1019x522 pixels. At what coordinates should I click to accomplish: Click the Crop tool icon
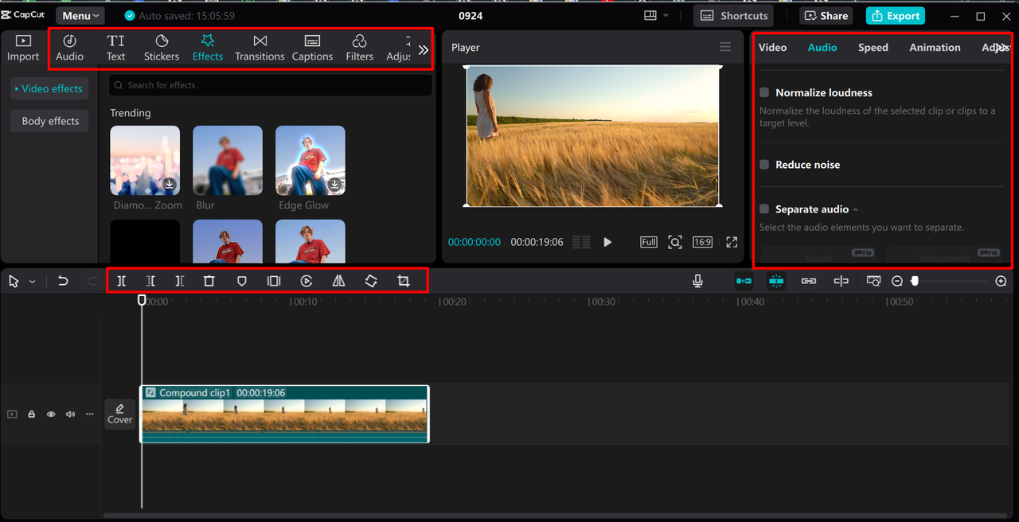pyautogui.click(x=404, y=281)
